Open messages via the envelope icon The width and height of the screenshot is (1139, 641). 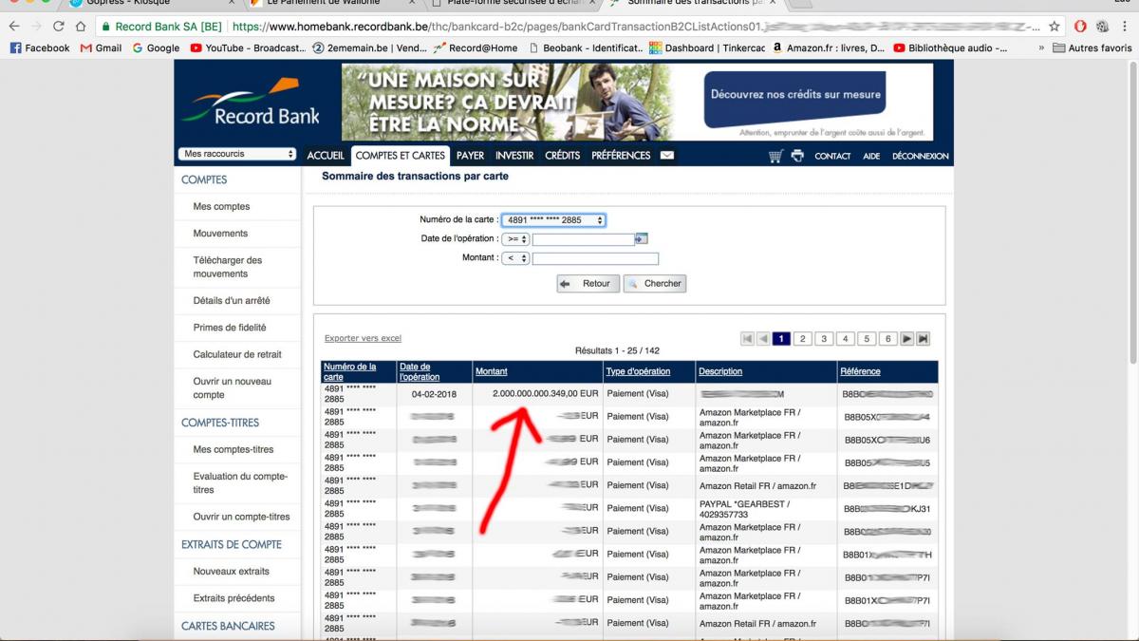[667, 156]
